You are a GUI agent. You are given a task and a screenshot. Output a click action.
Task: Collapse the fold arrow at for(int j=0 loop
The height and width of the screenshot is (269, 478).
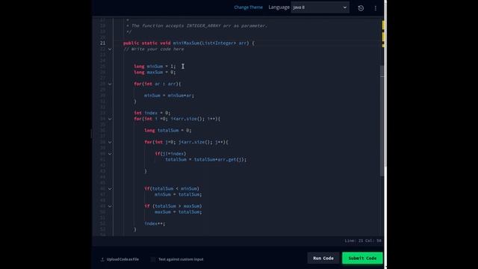tap(110, 142)
